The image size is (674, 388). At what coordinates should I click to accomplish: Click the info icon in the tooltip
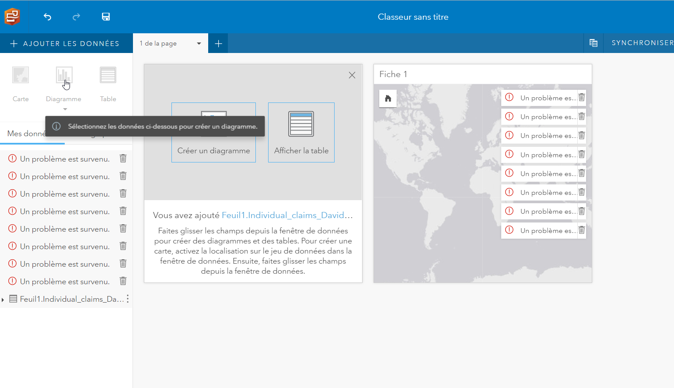tap(56, 126)
